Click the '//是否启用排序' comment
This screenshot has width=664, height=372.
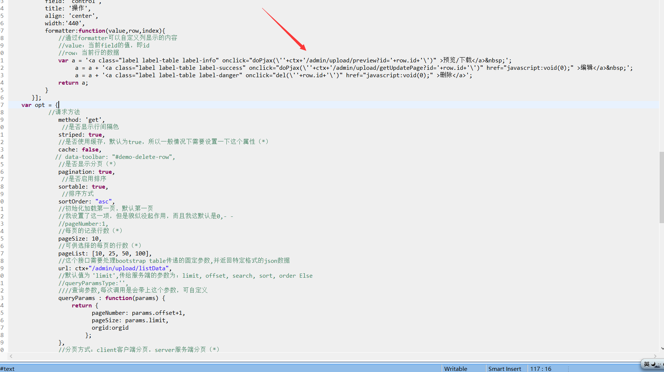point(84,179)
